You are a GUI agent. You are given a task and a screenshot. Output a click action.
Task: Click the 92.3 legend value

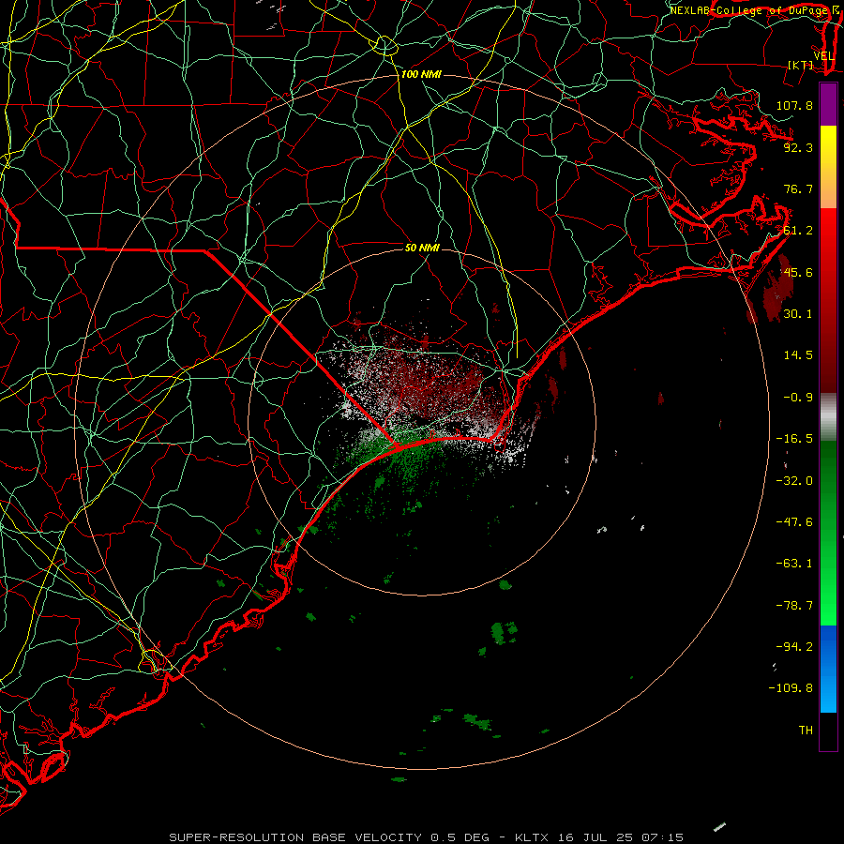798,147
